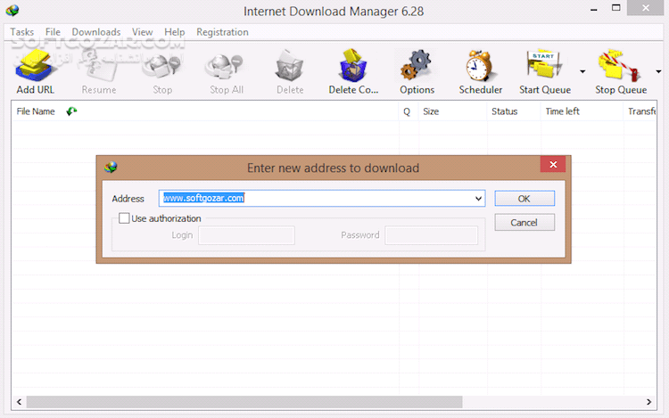Click the Login input field
The width and height of the screenshot is (669, 418).
click(x=246, y=235)
